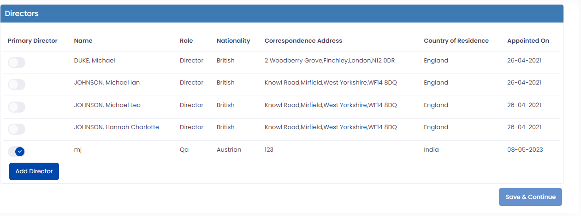Enable primary director toggle for DUKE, Michael

tap(17, 63)
